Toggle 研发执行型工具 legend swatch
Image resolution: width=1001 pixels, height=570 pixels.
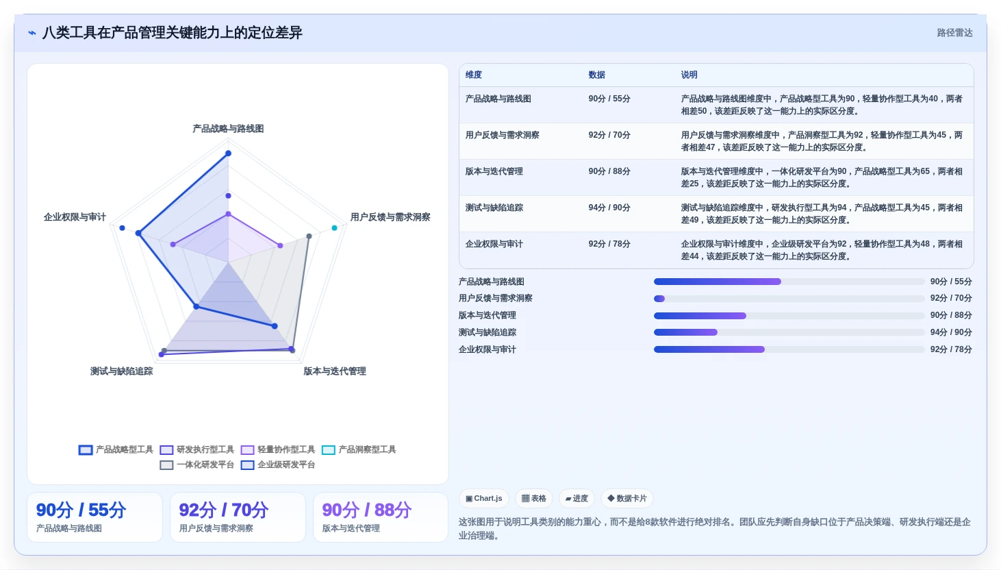coord(166,450)
